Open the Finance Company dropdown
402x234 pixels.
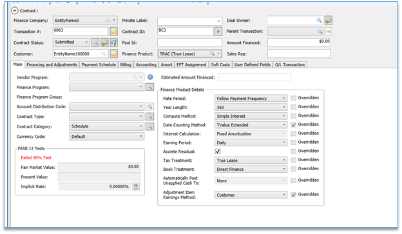[x=114, y=20]
